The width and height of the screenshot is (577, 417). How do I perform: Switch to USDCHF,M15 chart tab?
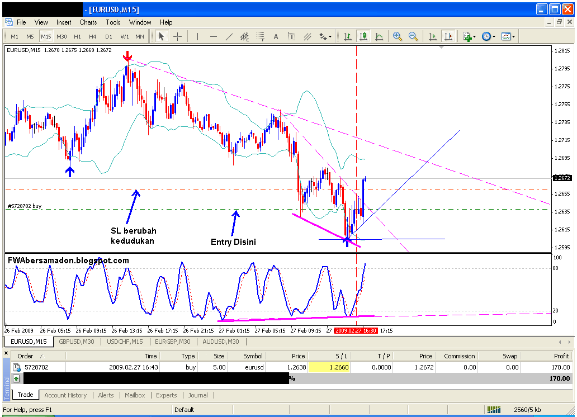[125, 342]
